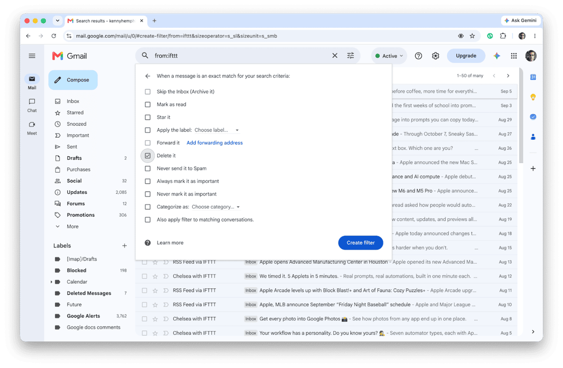The image size is (563, 368).
Task: Switch to Meet in the left rail
Action: (32, 128)
